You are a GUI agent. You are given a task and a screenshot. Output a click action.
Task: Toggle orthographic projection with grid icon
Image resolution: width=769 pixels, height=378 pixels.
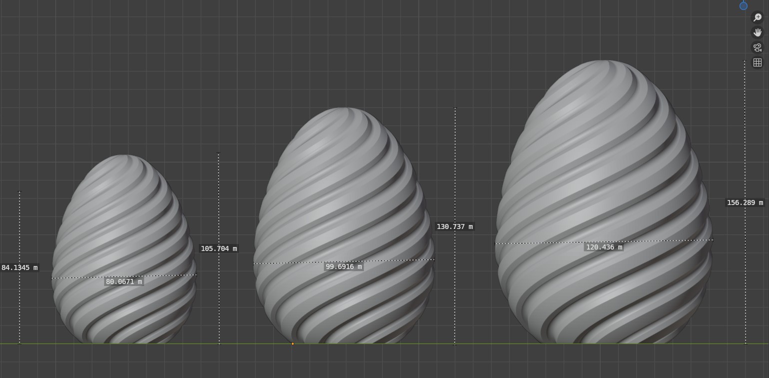(x=757, y=62)
